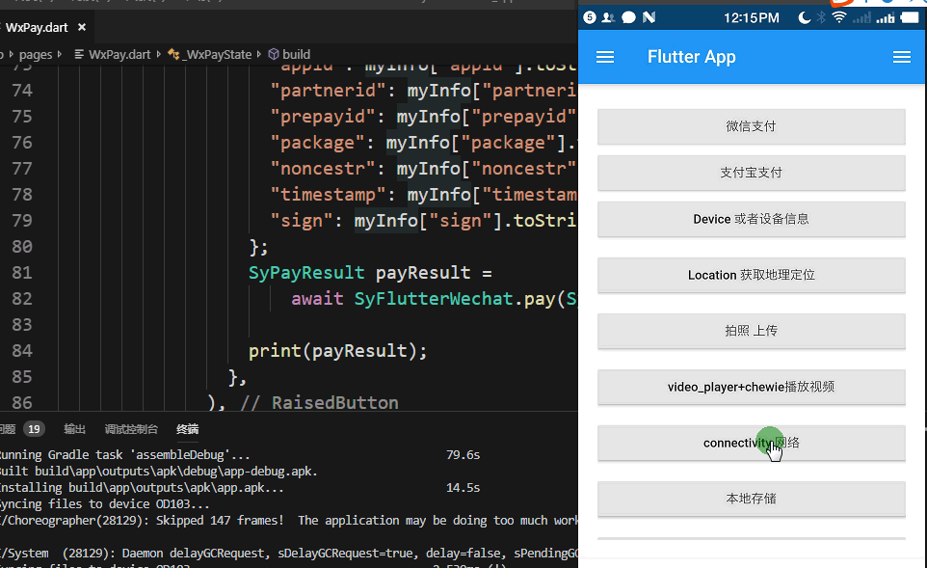
Task: Click the 12:15PM clock in status bar
Action: [752, 17]
